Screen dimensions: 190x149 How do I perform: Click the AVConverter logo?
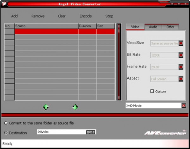165,133
